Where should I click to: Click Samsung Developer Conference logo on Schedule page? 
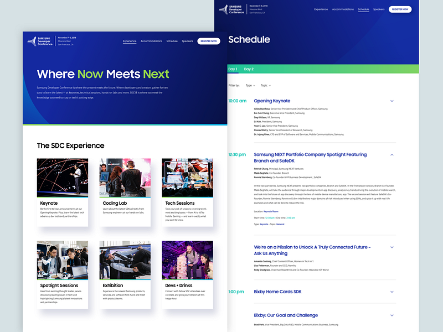(231, 9)
